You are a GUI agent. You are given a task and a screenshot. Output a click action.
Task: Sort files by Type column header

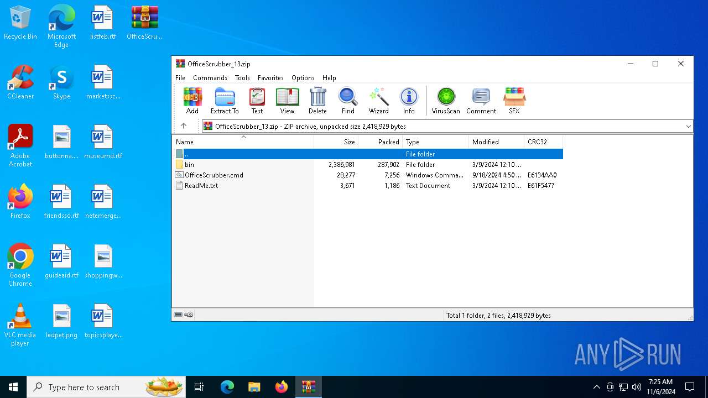436,142
